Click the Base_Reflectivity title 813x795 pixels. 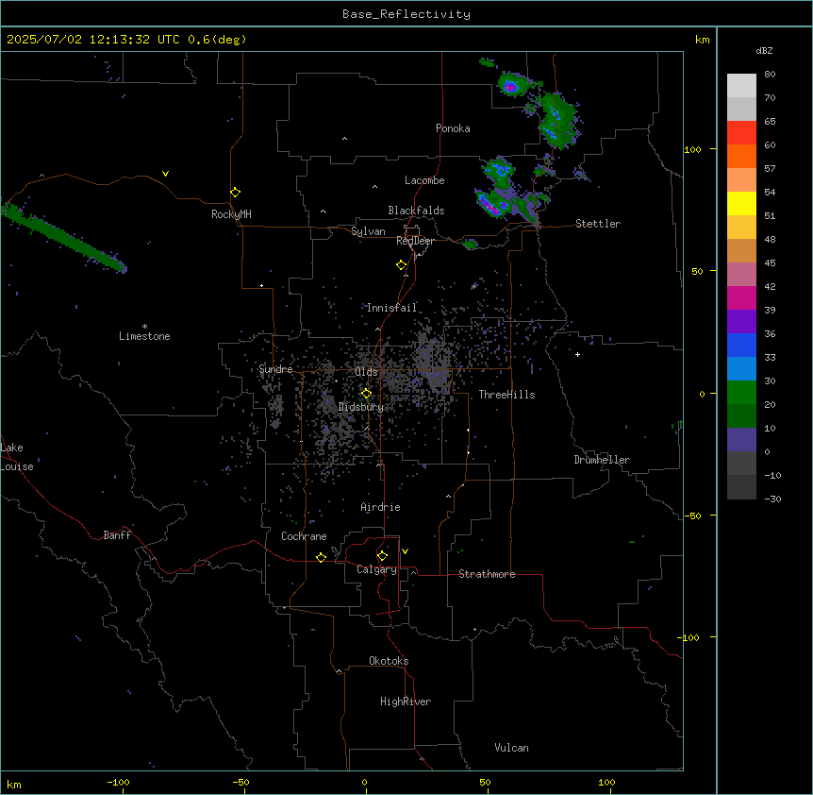click(406, 14)
